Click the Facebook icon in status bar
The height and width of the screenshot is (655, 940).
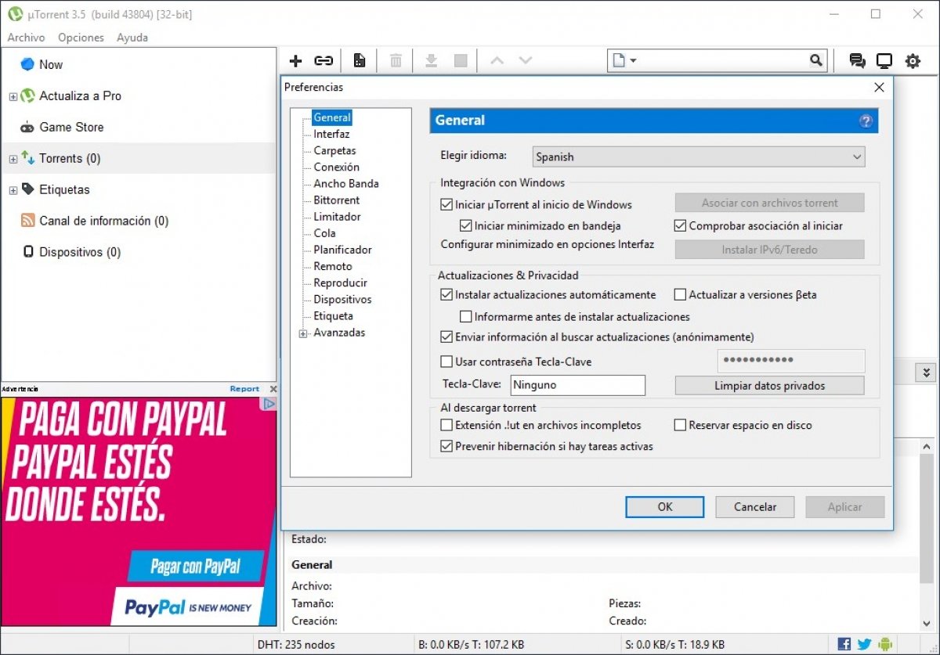844,644
